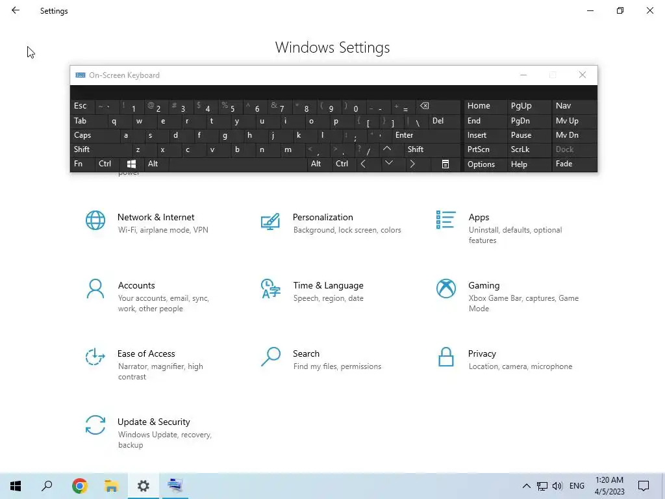Open the Apps list icon
This screenshot has height=499, width=665.
(x=445, y=220)
